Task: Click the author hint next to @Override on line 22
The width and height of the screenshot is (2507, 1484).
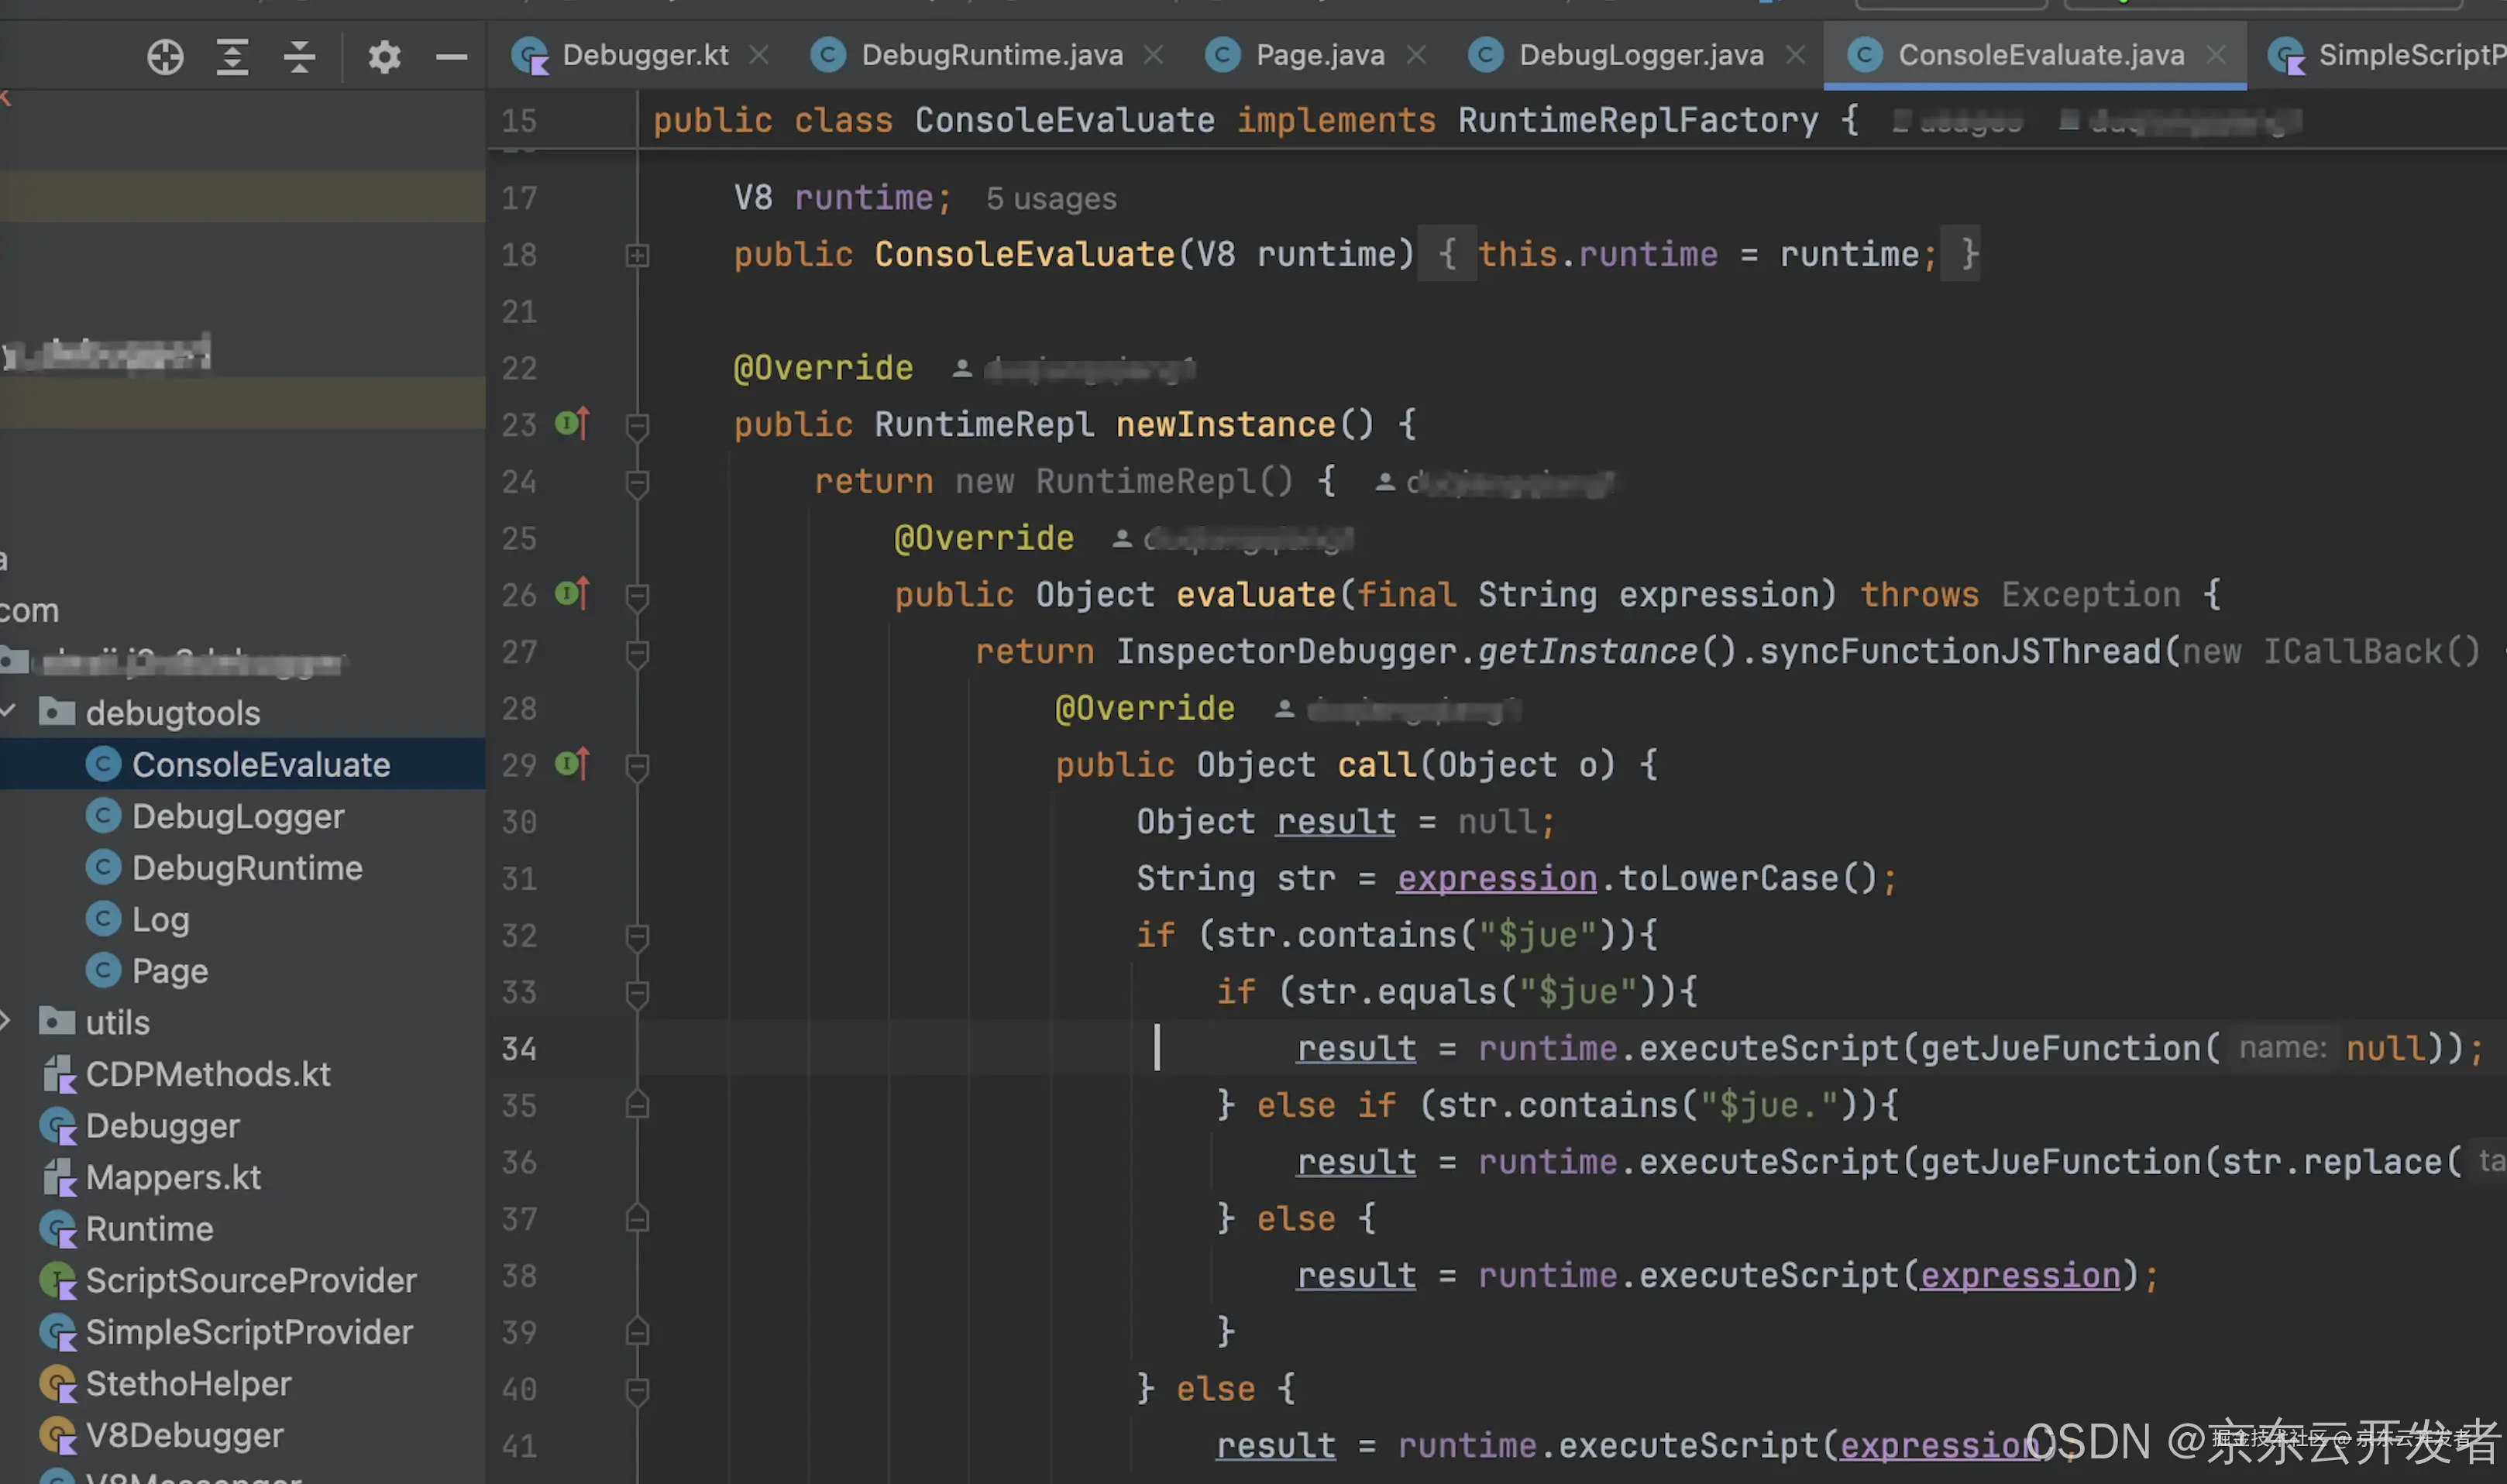Action: click(1073, 369)
